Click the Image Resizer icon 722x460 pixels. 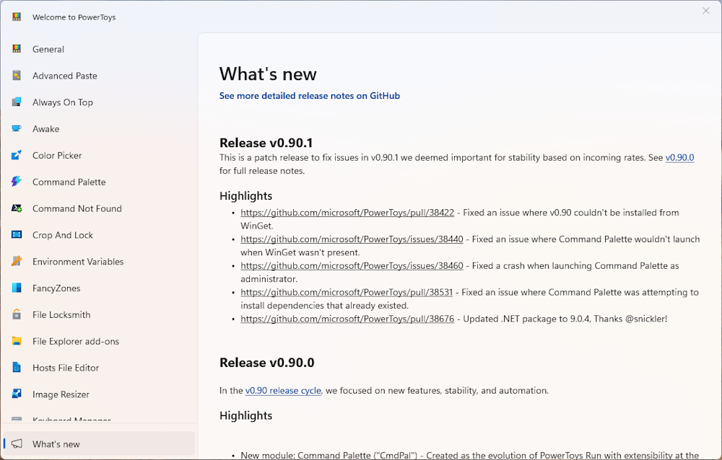click(17, 394)
